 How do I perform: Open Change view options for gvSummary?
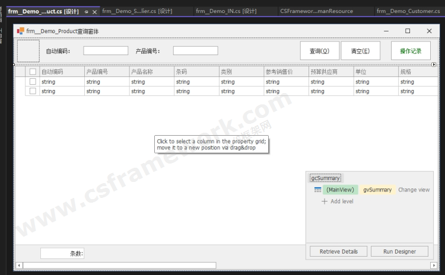tap(414, 190)
